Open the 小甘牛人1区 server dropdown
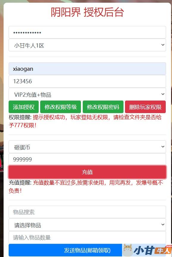172x257 pixels. [x=87, y=45]
